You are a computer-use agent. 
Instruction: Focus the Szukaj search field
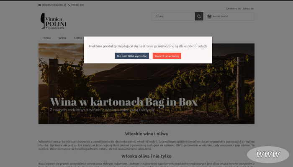[173, 16]
